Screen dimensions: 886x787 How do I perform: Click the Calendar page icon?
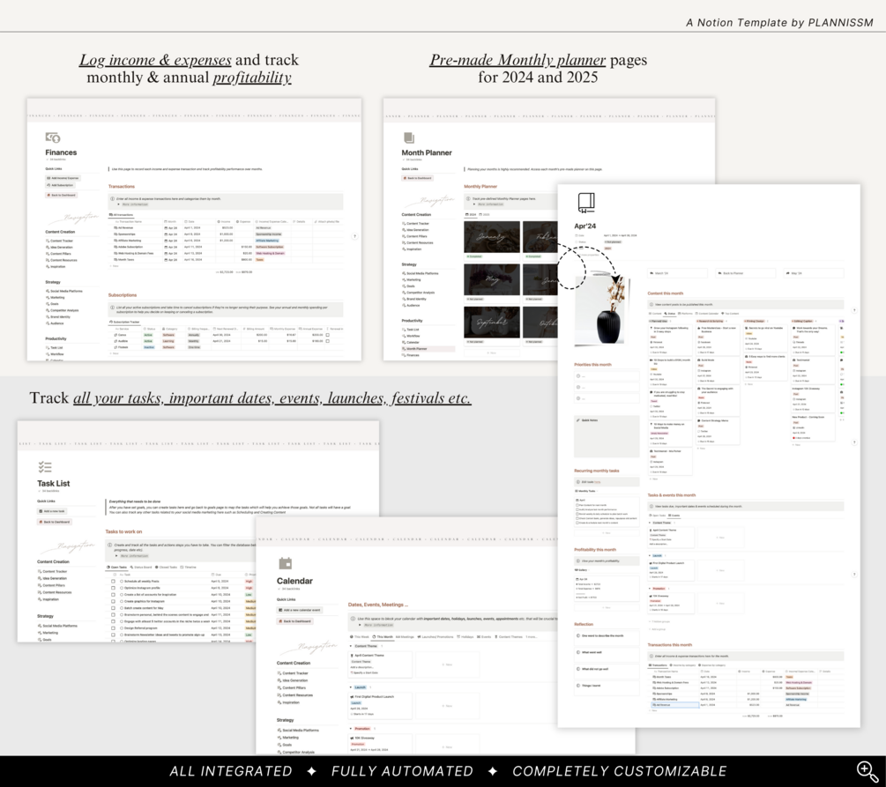286,563
